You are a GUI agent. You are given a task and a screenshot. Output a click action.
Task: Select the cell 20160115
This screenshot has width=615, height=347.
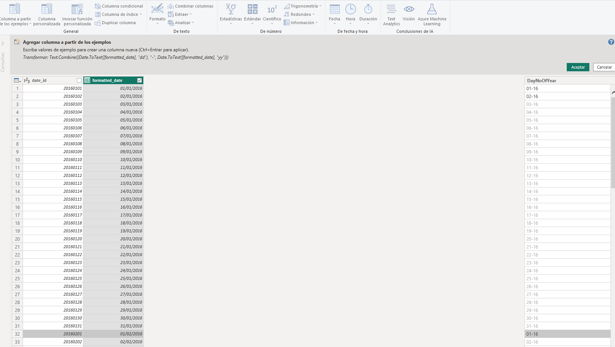pyautogui.click(x=53, y=199)
